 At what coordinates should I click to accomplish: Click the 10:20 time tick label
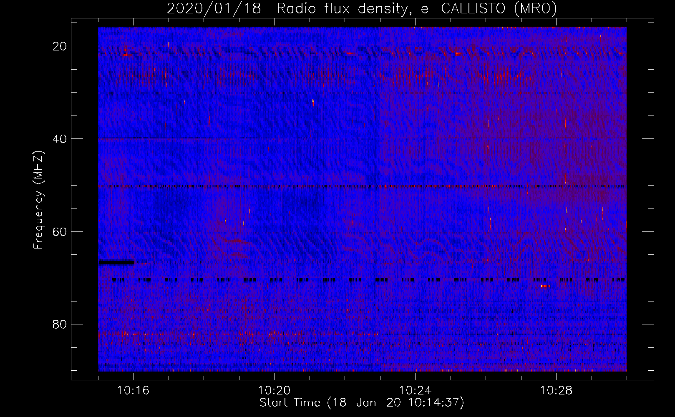coord(274,391)
